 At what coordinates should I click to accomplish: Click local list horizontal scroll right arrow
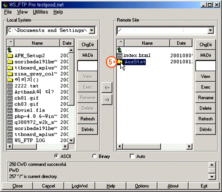[65, 146]
